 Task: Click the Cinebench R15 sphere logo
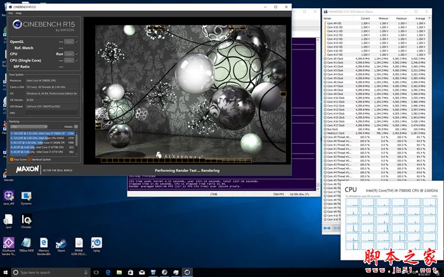17,25
